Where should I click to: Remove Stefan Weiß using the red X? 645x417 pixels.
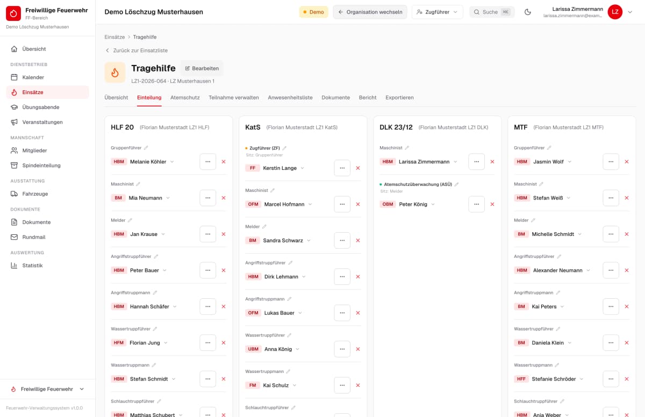[x=627, y=198]
